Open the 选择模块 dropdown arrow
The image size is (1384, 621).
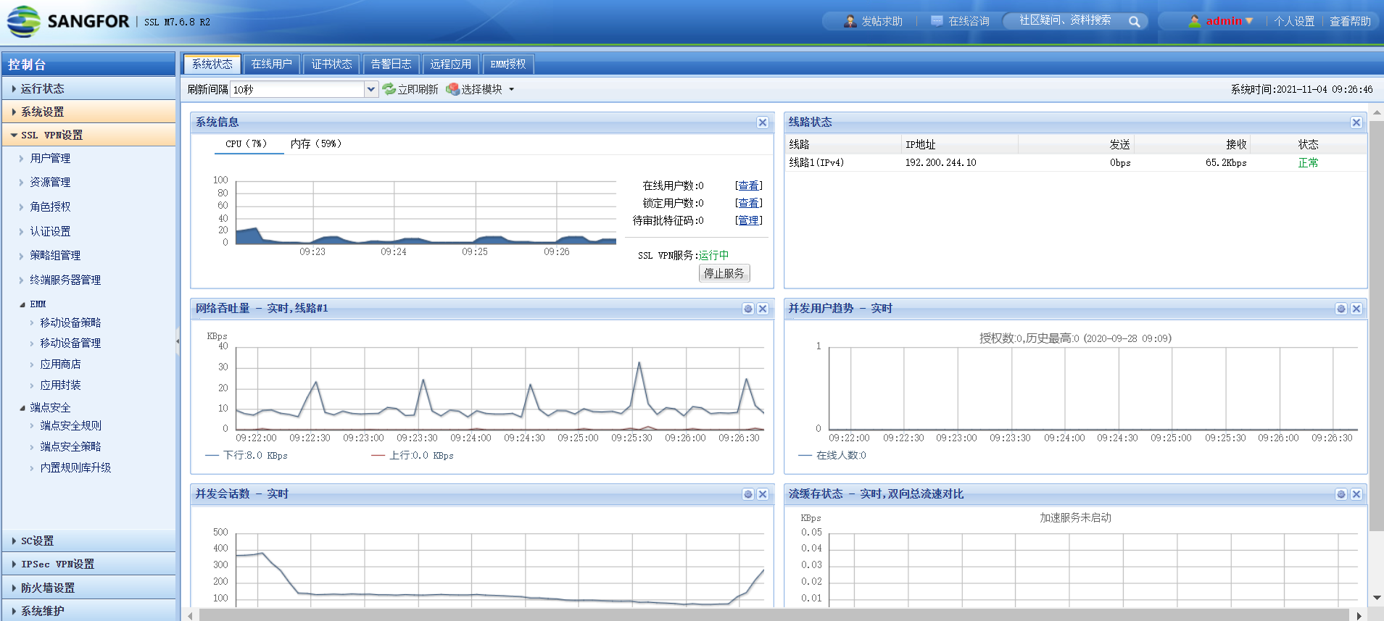pos(512,90)
